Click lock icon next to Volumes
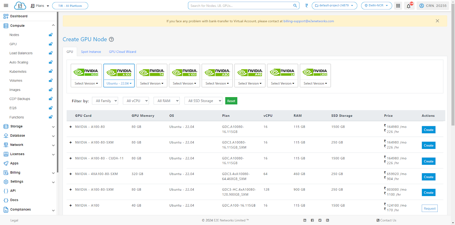The height and width of the screenshot is (225, 455). tap(51, 80)
